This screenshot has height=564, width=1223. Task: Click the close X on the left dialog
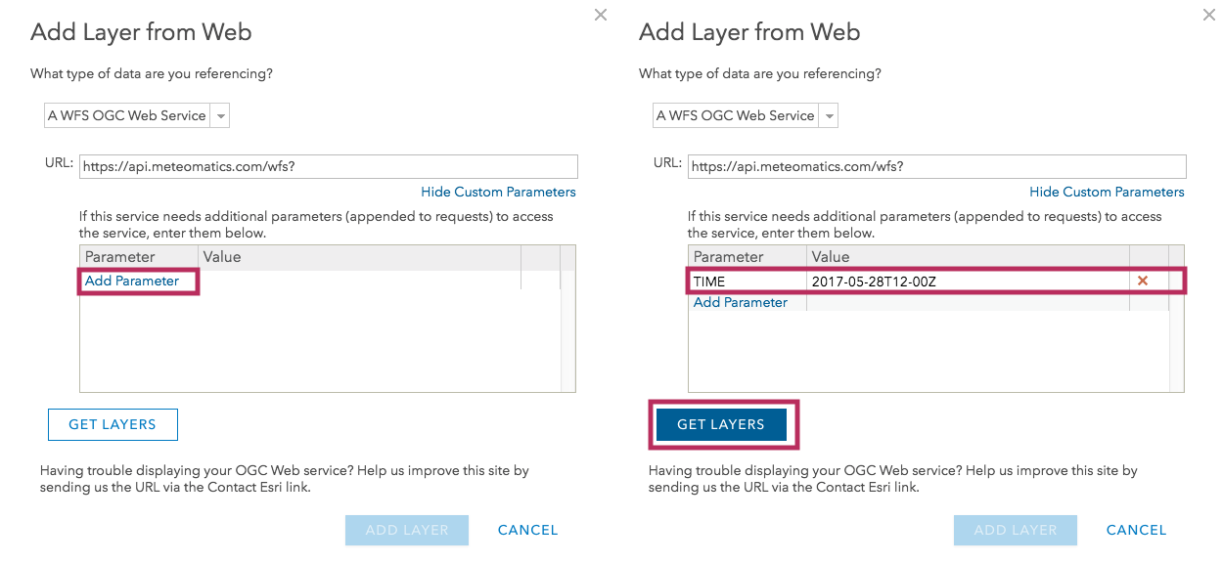[x=600, y=15]
